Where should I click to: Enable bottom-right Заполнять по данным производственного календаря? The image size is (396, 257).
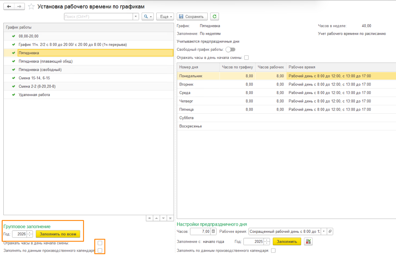[273, 251]
